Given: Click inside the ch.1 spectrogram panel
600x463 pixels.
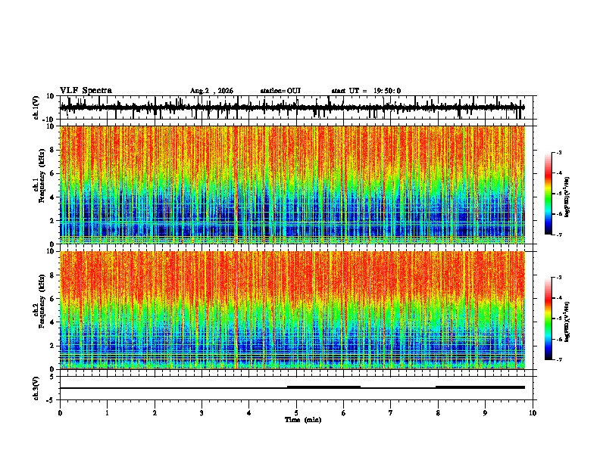Looking at the screenshot, I should point(292,185).
